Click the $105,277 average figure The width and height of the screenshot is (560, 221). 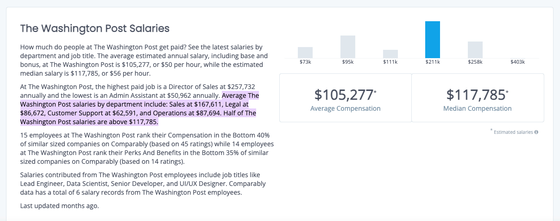(x=344, y=95)
